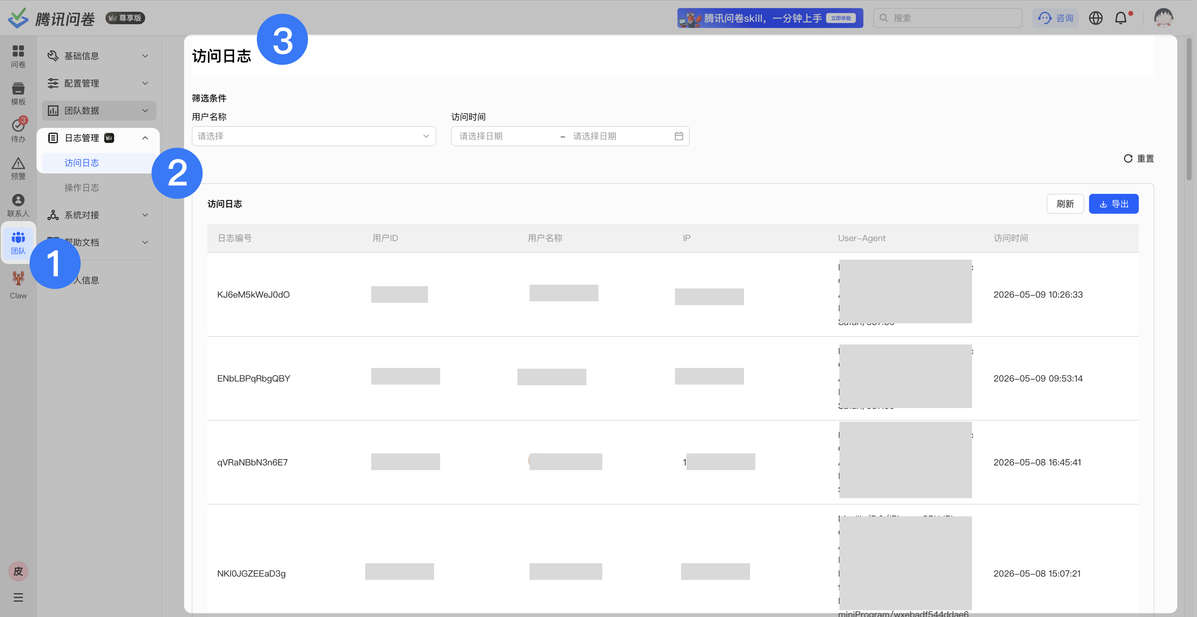Click the 团队数据 chart icon
Screen dimensions: 1197x617
[x=53, y=111]
